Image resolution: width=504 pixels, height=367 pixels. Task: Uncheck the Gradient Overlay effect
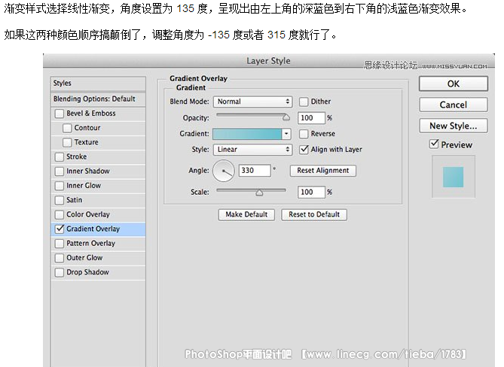point(60,229)
